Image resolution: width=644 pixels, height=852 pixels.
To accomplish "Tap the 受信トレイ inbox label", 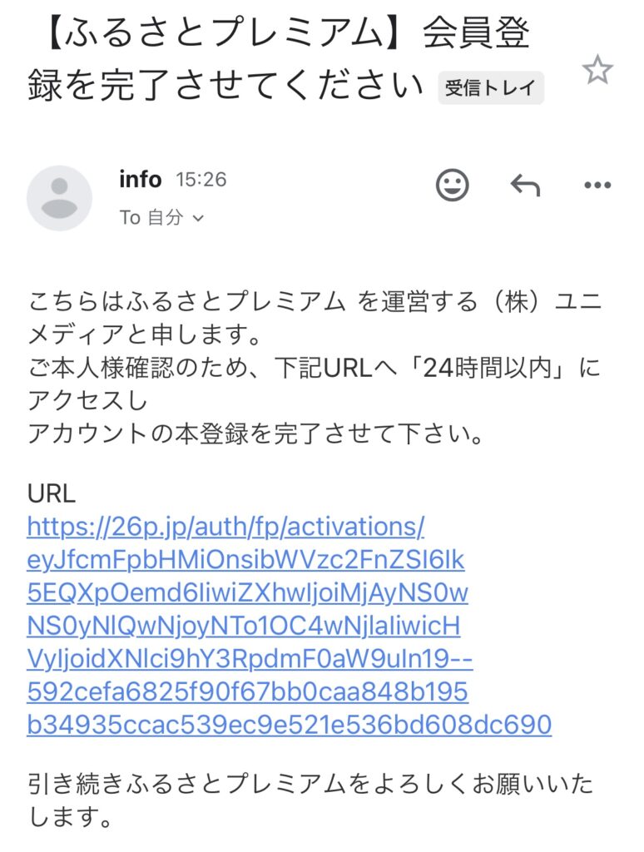I will (x=491, y=87).
